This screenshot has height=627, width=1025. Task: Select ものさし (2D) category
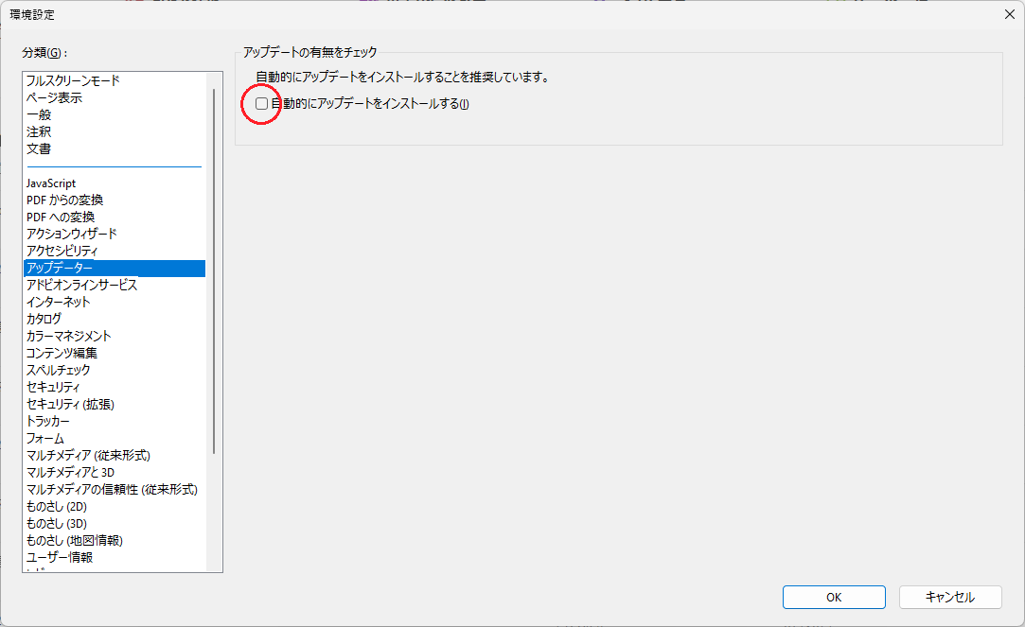[x=115, y=506]
